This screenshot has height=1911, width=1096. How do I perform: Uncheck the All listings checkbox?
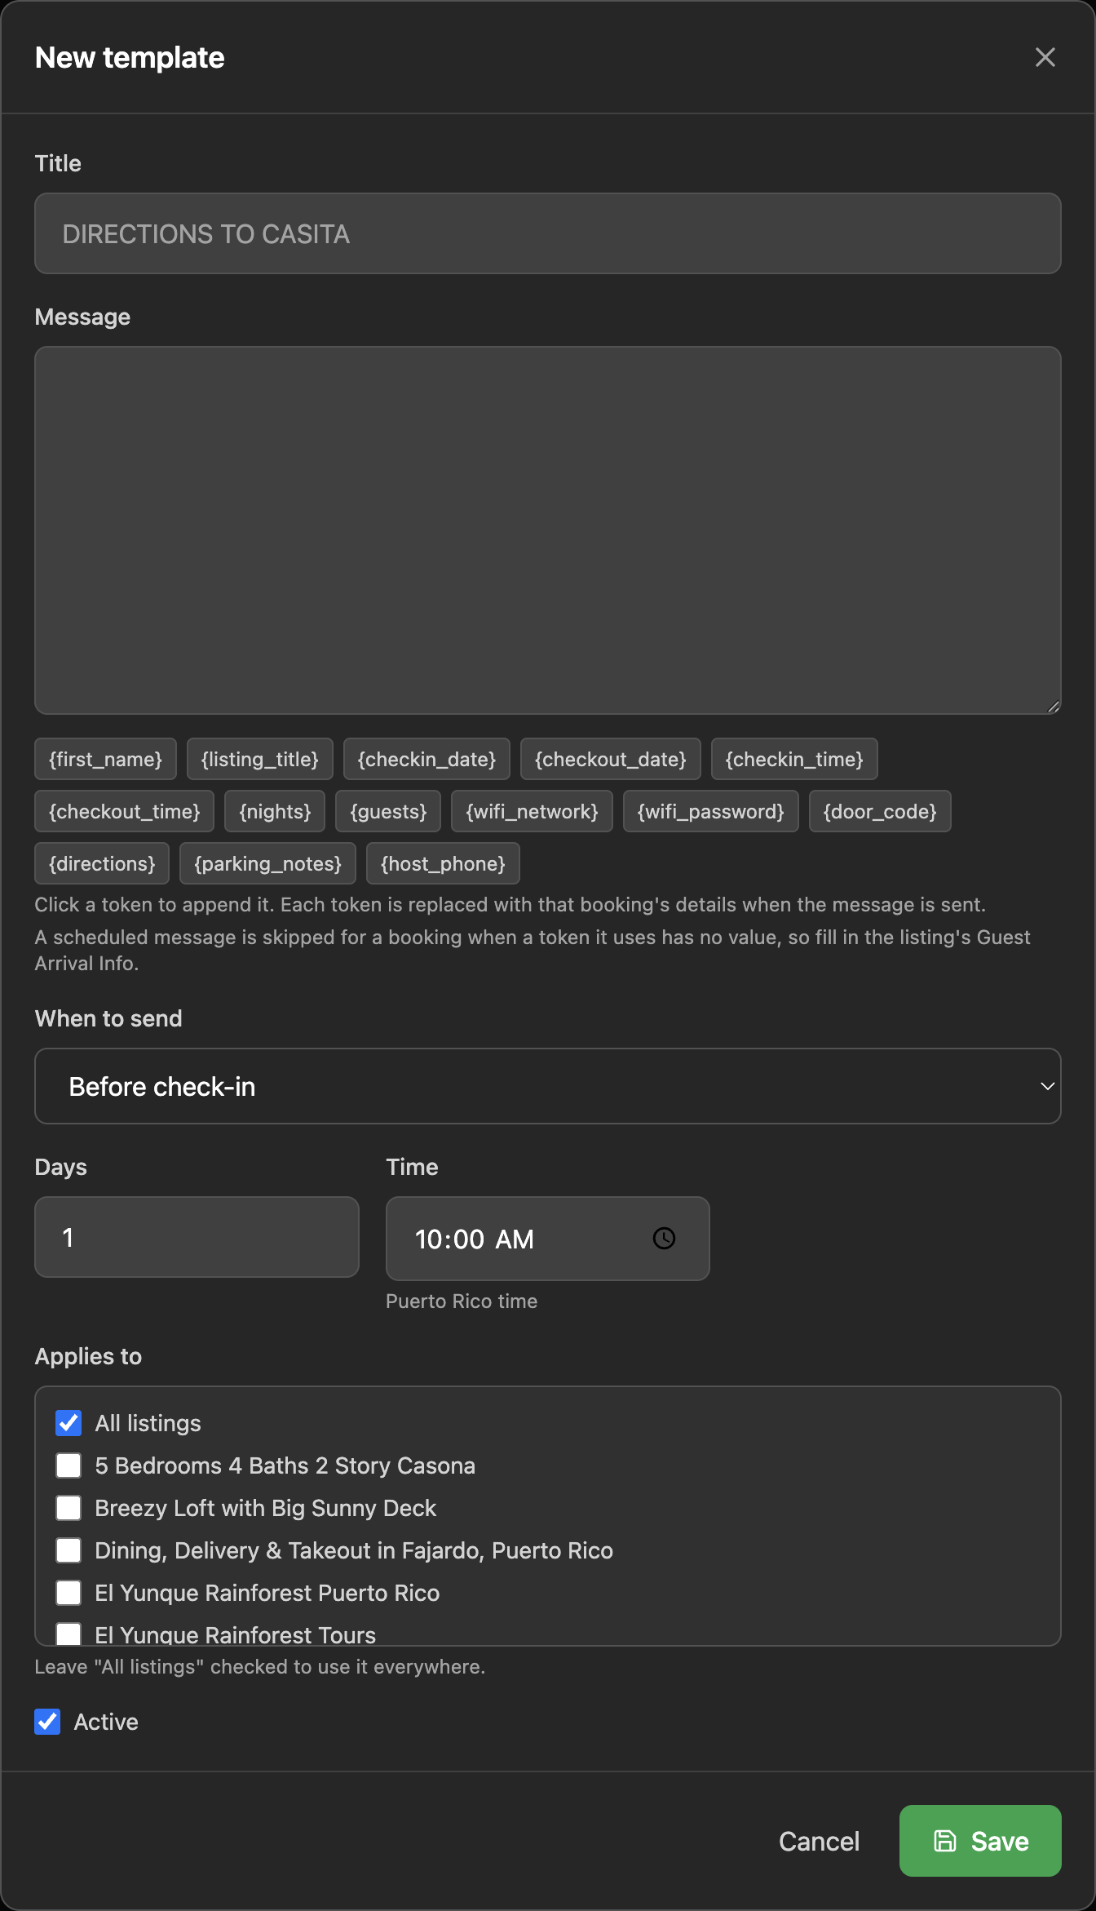[x=68, y=1423]
